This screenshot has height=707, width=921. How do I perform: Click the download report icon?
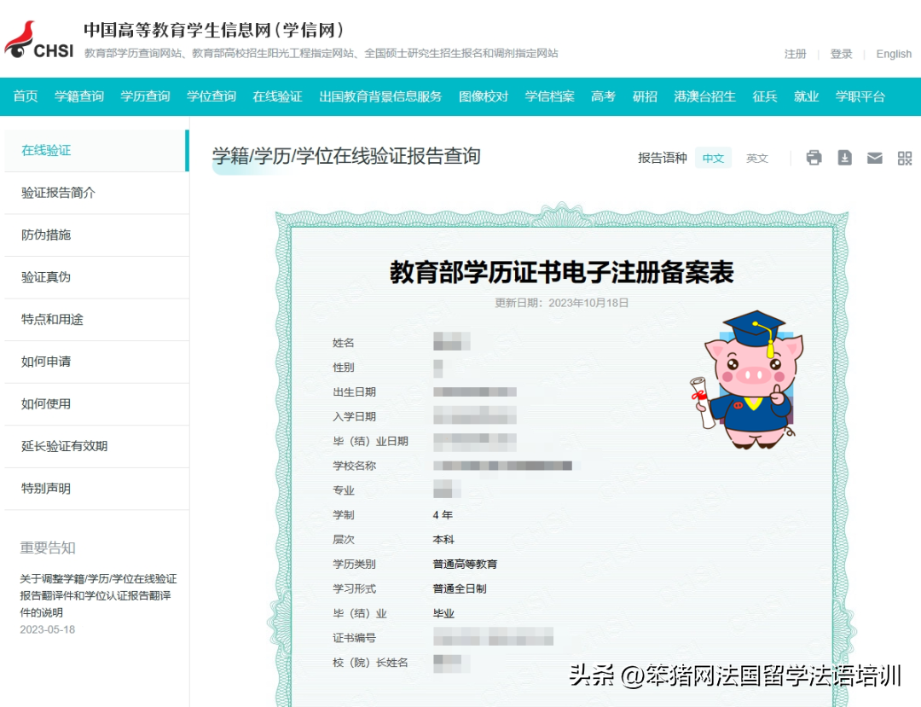tap(844, 158)
